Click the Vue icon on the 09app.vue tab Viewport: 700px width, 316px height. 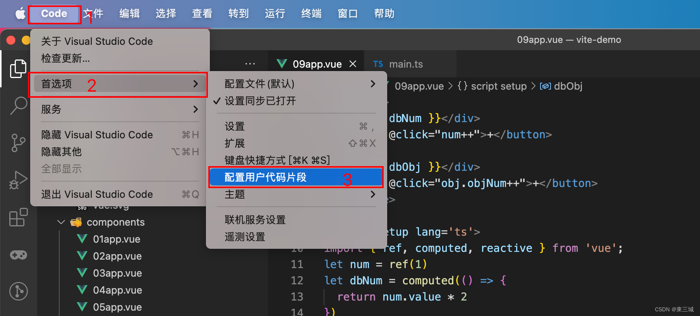coord(282,64)
